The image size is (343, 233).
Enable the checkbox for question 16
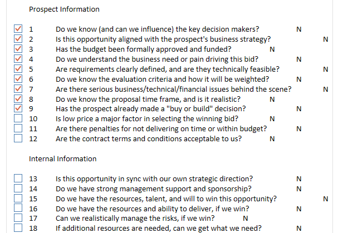[x=18, y=209]
